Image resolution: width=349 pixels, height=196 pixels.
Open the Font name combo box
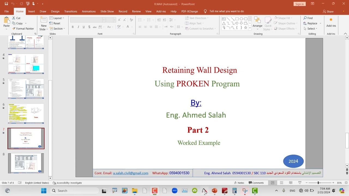[x=88, y=20]
